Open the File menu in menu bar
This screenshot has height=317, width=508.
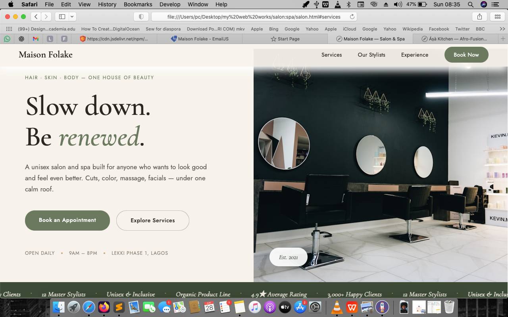pos(49,4)
